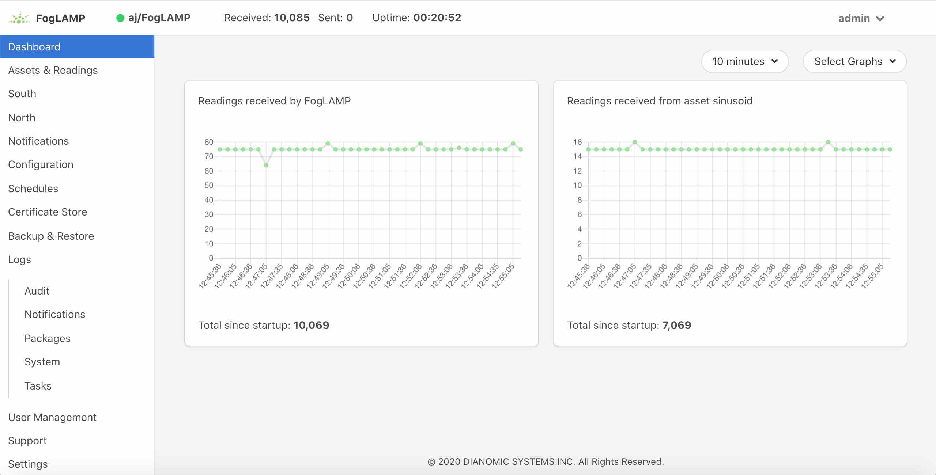Go to the North services page
936x475 pixels.
22,118
